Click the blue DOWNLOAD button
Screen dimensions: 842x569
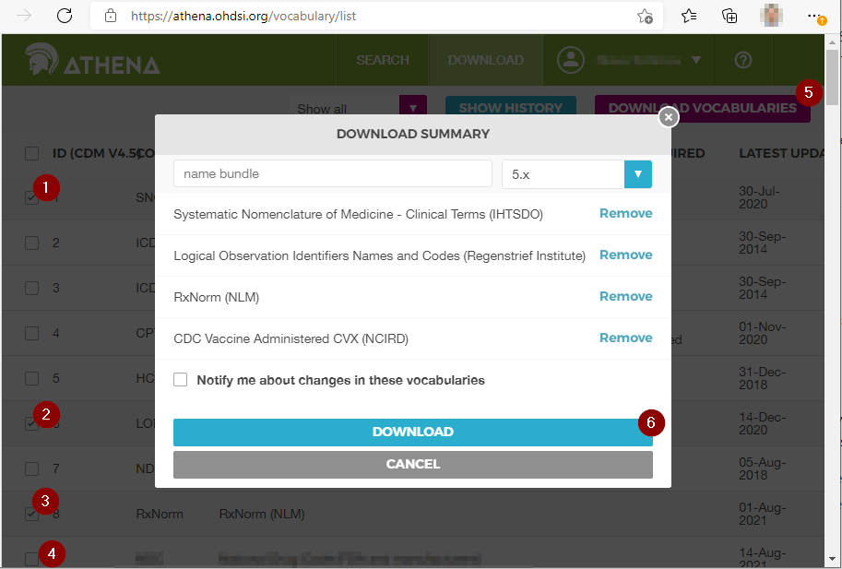[413, 433]
